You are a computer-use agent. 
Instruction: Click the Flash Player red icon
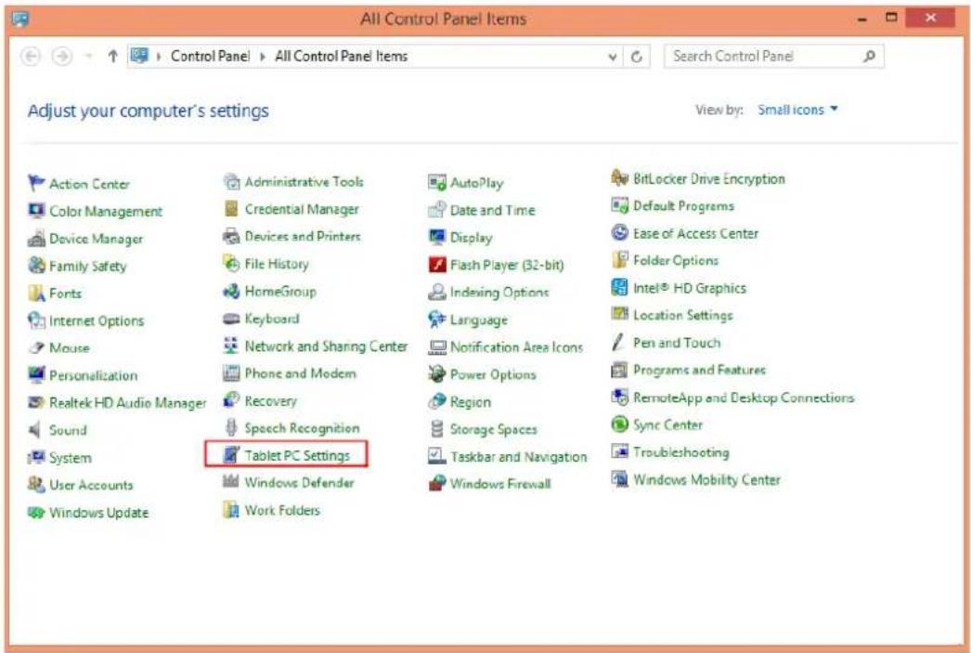click(x=437, y=265)
